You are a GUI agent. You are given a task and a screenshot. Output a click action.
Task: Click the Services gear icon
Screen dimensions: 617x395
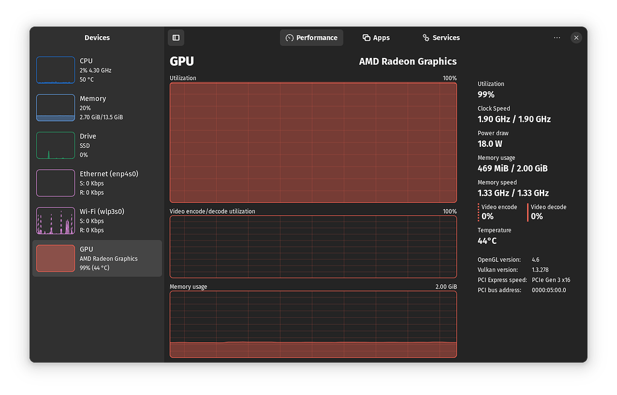(x=425, y=37)
